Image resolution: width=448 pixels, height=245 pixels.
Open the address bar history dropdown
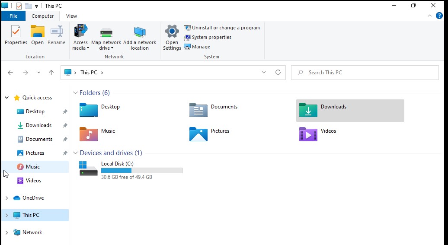(264, 73)
